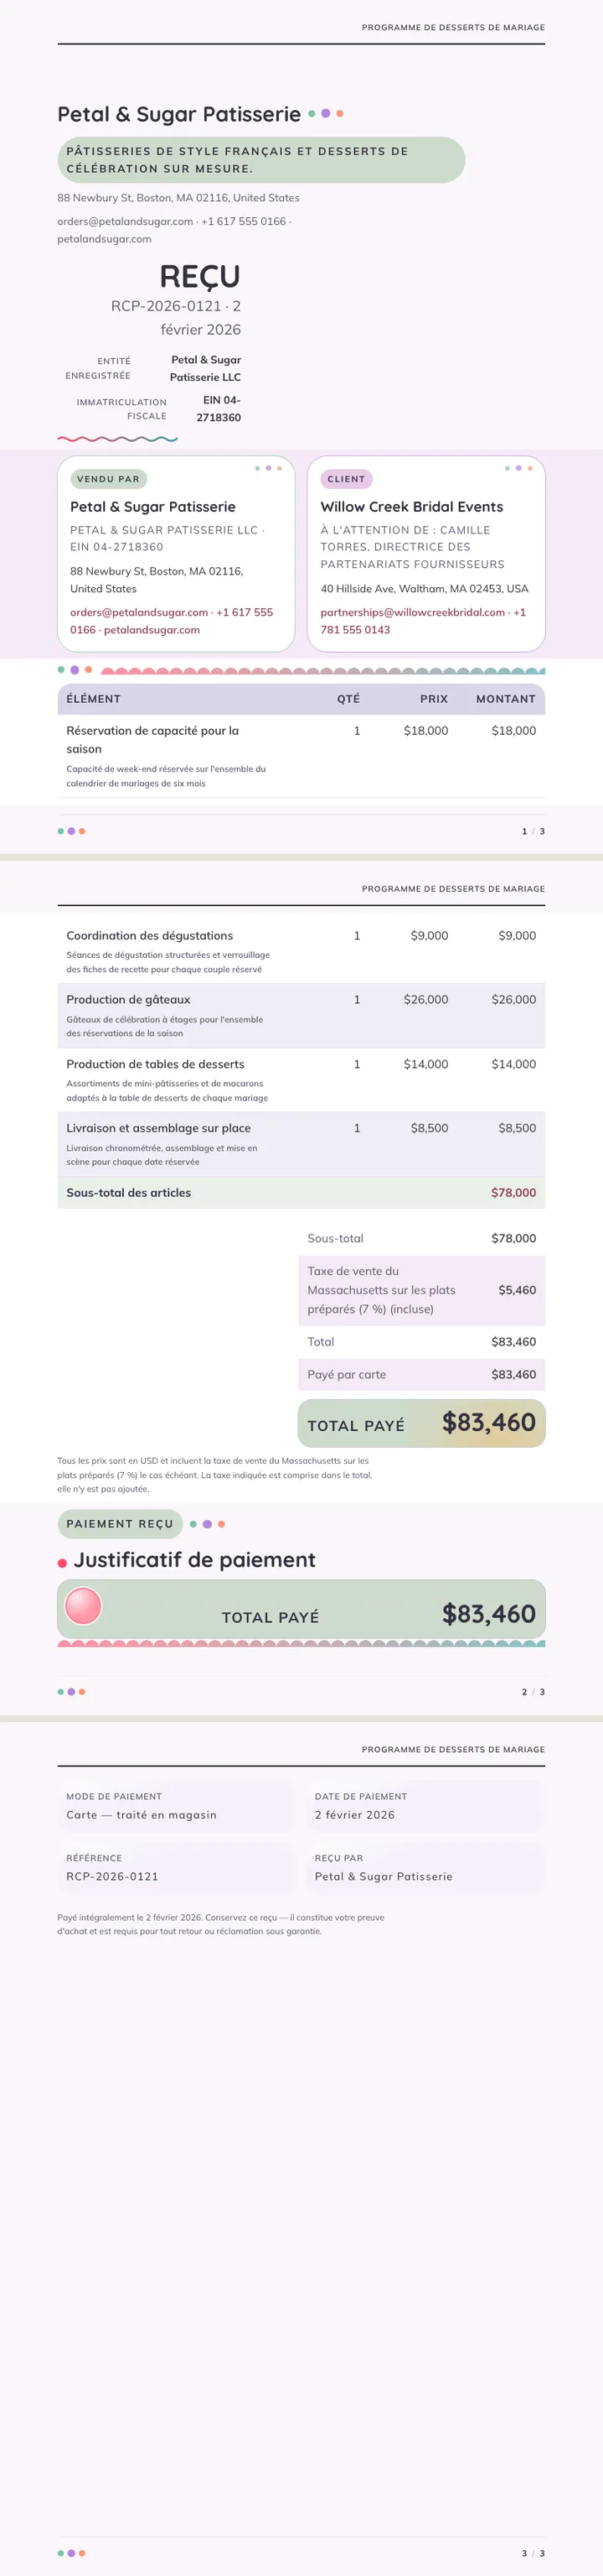Click the dots in the VENDU PAR card corner
Image resolution: width=603 pixels, height=2576 pixels.
(x=269, y=468)
